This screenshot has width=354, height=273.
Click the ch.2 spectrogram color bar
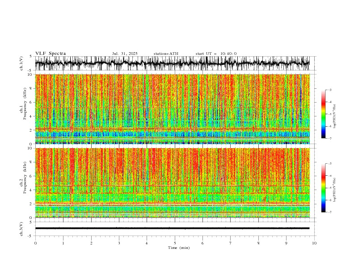tap(323, 188)
